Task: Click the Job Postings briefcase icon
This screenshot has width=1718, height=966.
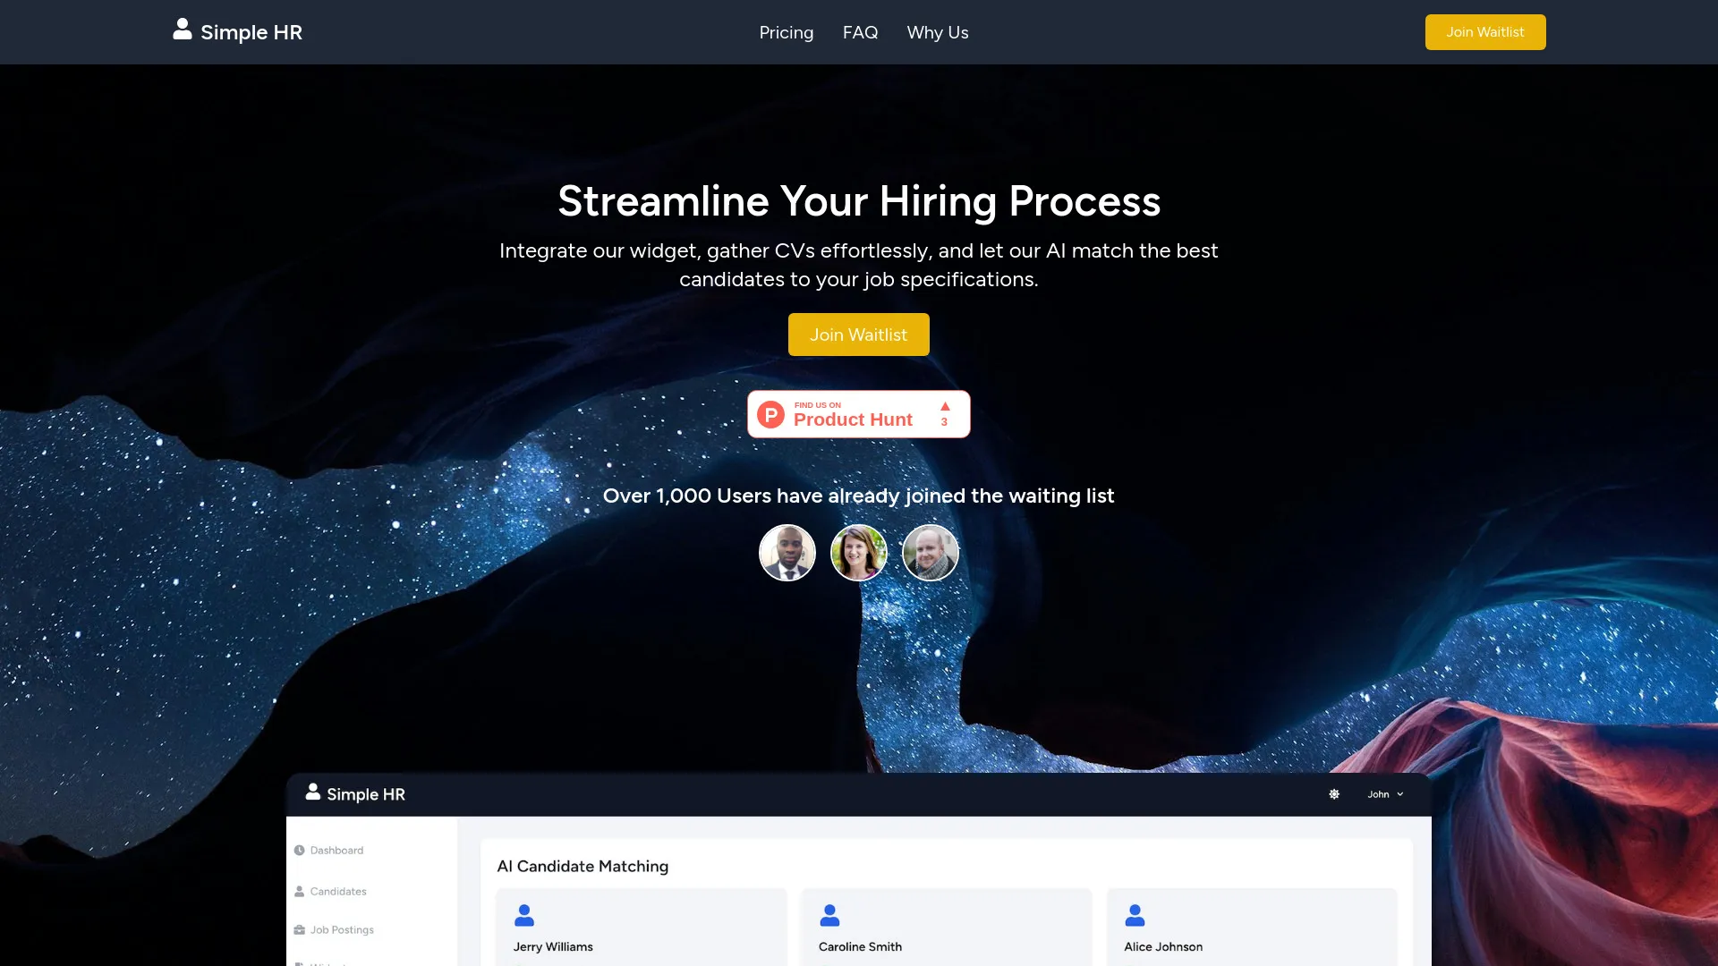Action: pyautogui.click(x=300, y=929)
